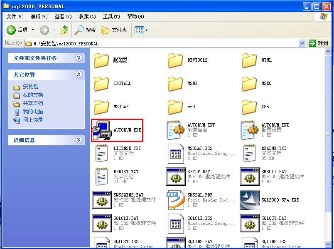Click the vertical scrollbar thumb
This screenshot has height=249, width=334.
coord(328,134)
